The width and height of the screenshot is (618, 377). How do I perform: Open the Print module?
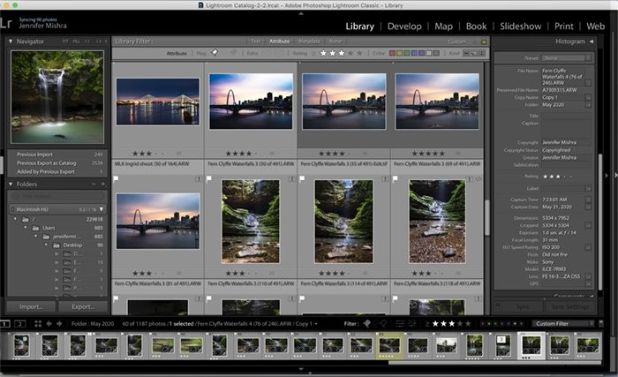[x=563, y=26]
